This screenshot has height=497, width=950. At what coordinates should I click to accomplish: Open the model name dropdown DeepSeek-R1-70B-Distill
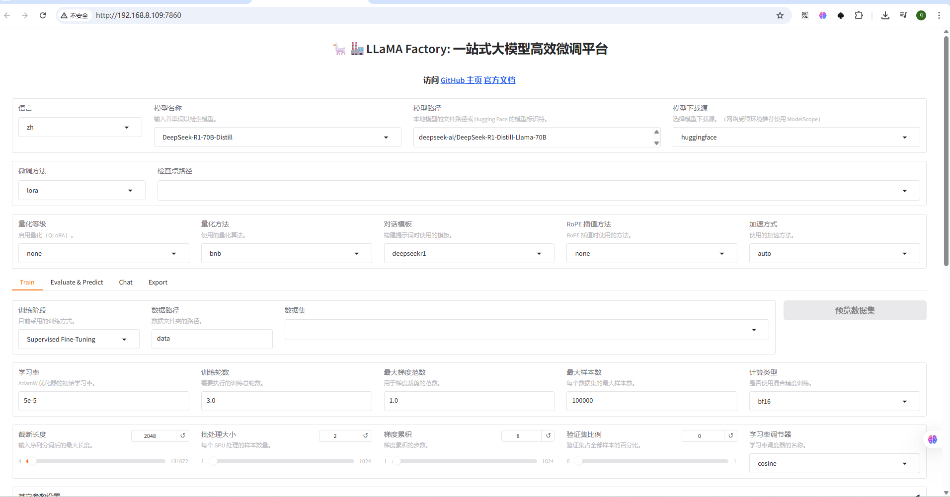278,137
